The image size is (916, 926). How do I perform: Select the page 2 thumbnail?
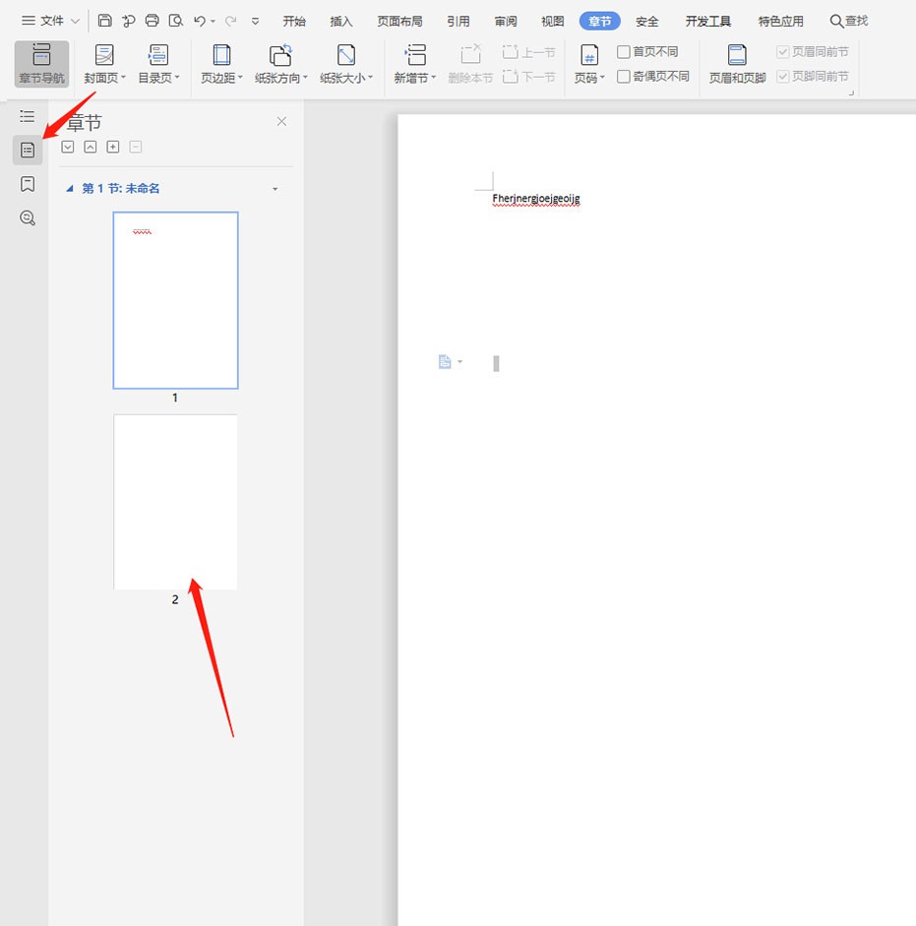coord(175,502)
